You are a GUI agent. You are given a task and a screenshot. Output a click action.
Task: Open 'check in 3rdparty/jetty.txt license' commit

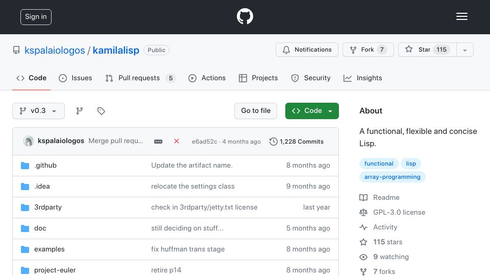(x=204, y=207)
